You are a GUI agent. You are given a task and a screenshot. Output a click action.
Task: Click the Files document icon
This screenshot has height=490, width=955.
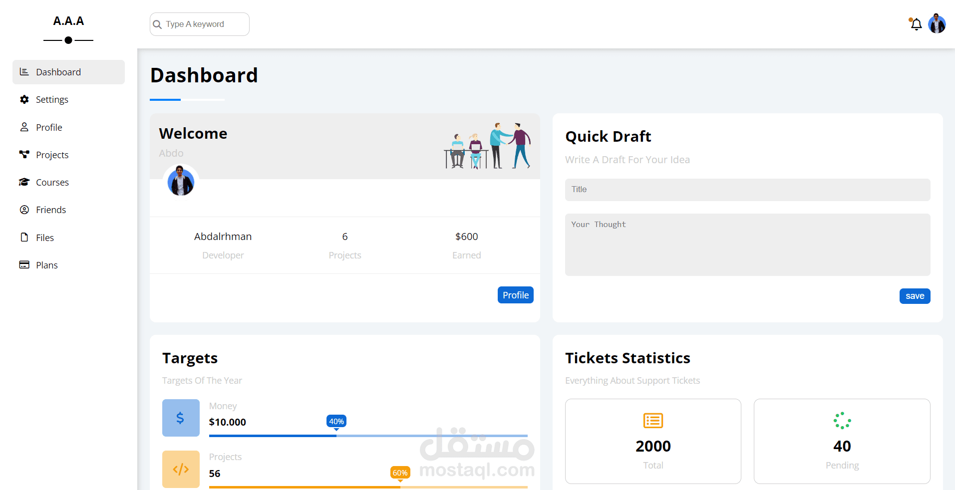pyautogui.click(x=24, y=237)
